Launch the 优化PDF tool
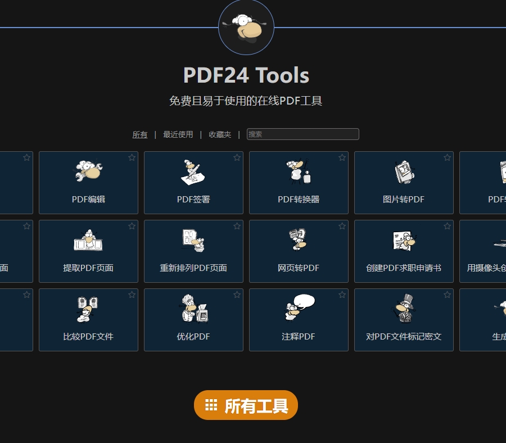Screen dimensions: 506x443 193,320
